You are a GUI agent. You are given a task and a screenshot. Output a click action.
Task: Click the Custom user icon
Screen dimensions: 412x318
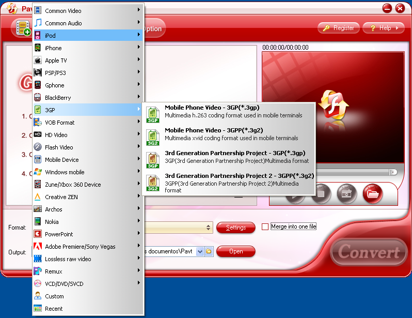pyautogui.click(x=38, y=296)
